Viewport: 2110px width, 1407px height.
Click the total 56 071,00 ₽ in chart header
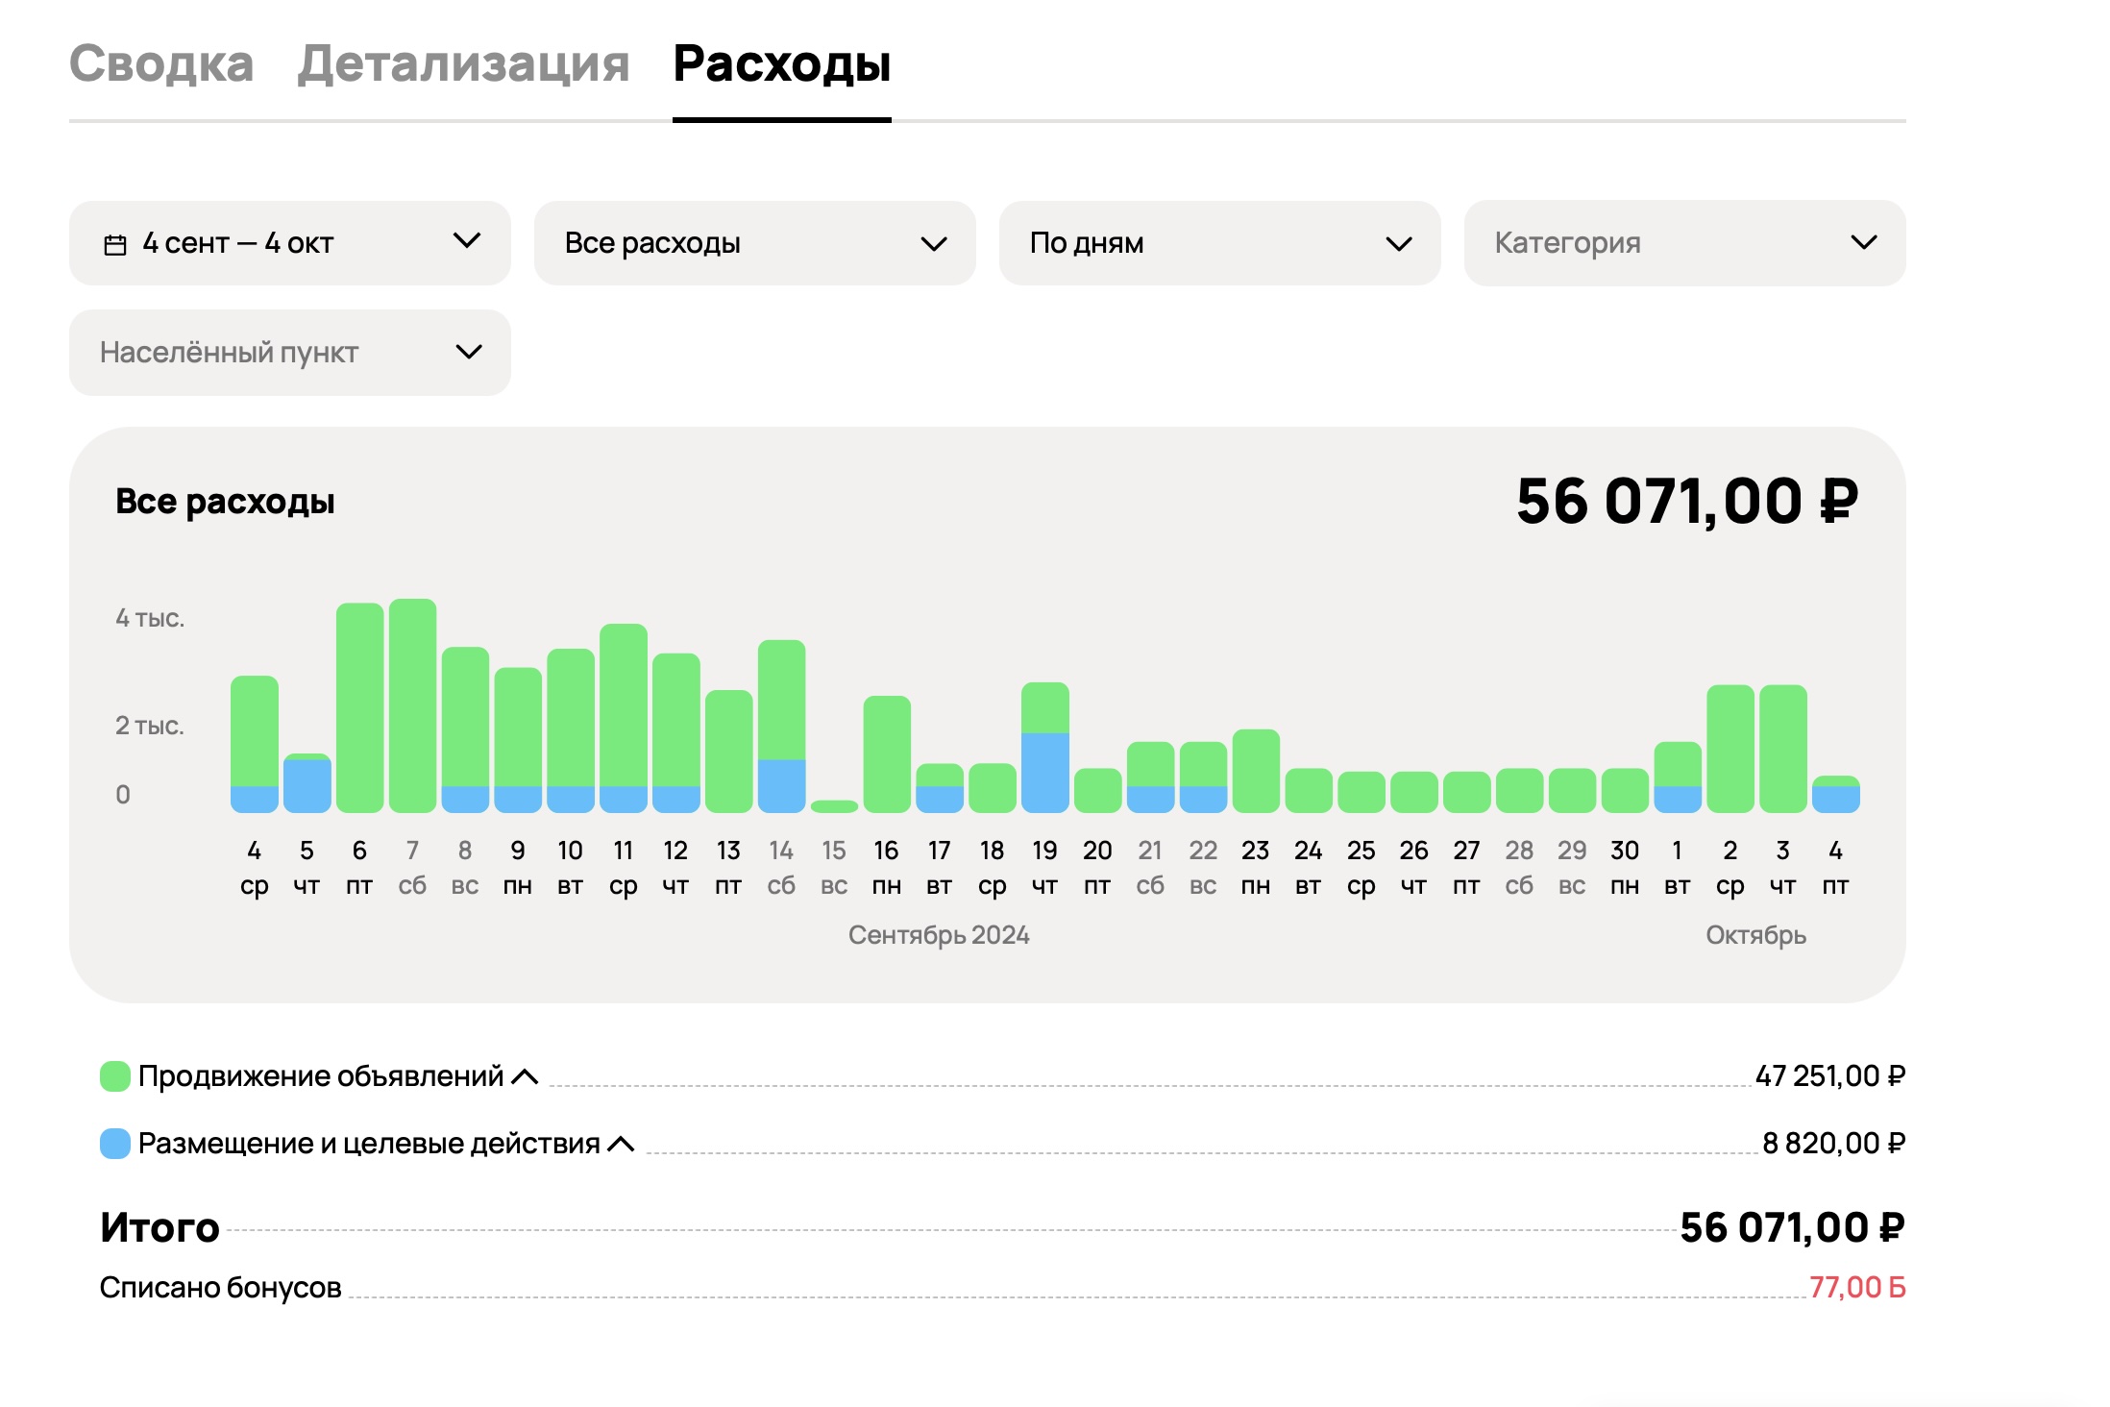(1687, 502)
